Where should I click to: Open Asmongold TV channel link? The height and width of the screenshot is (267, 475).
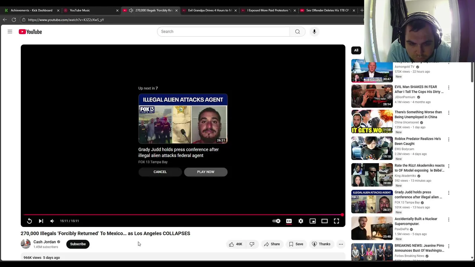point(404,67)
